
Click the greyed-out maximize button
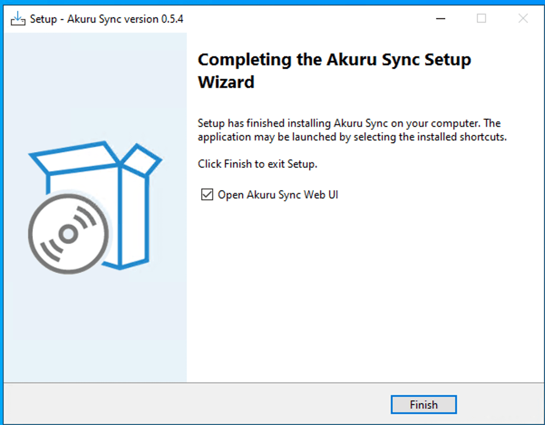point(482,19)
